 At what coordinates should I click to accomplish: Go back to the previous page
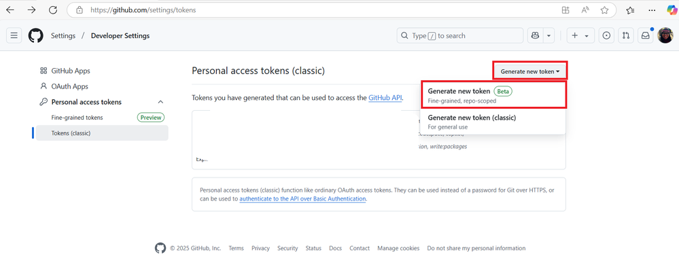(x=10, y=10)
